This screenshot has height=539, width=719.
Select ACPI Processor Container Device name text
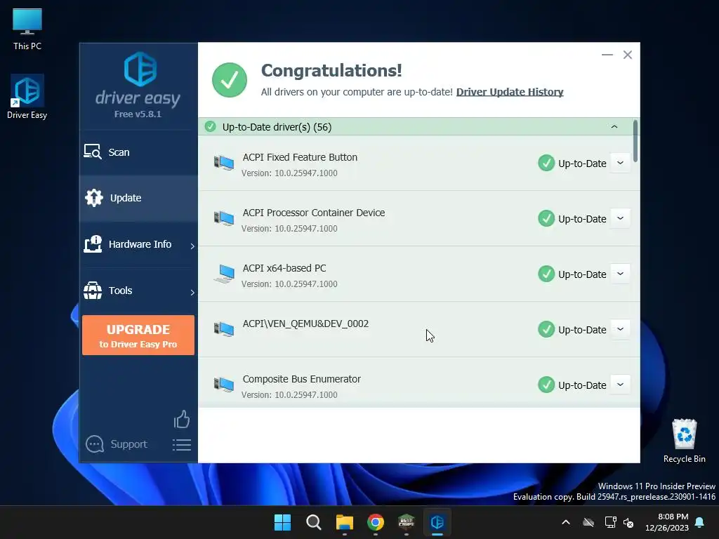[x=314, y=213]
